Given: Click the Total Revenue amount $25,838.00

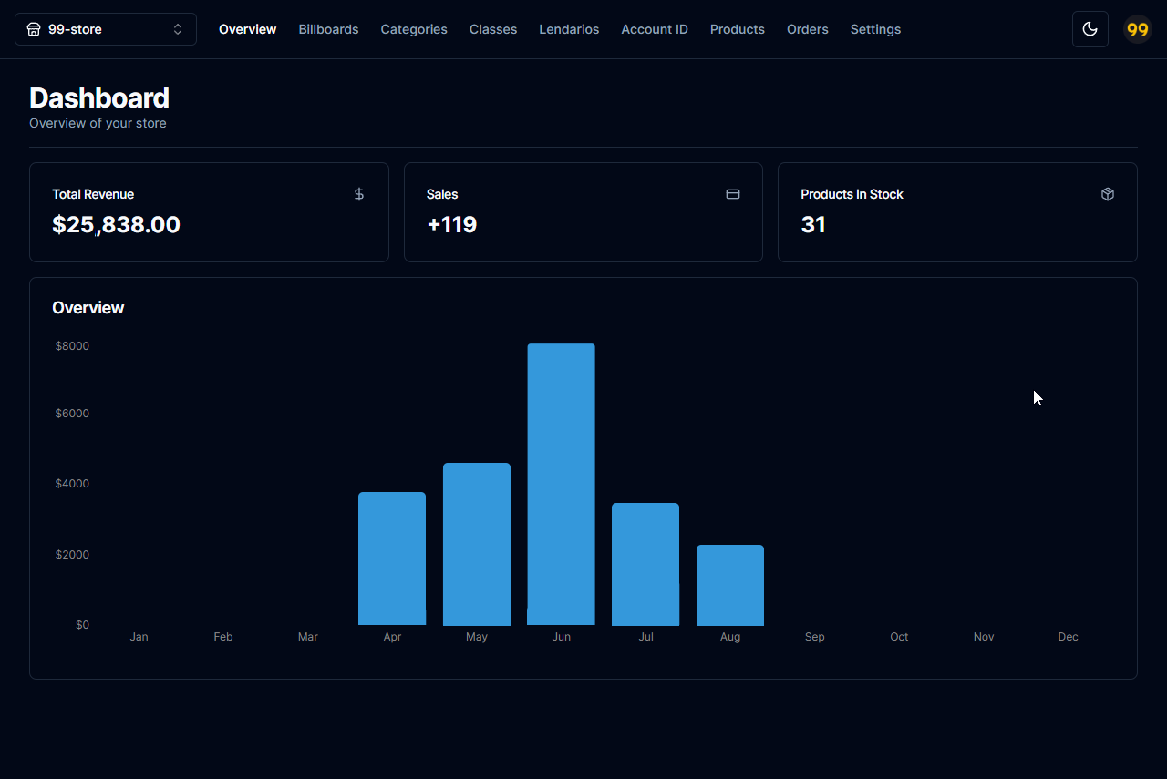Looking at the screenshot, I should click(x=116, y=225).
